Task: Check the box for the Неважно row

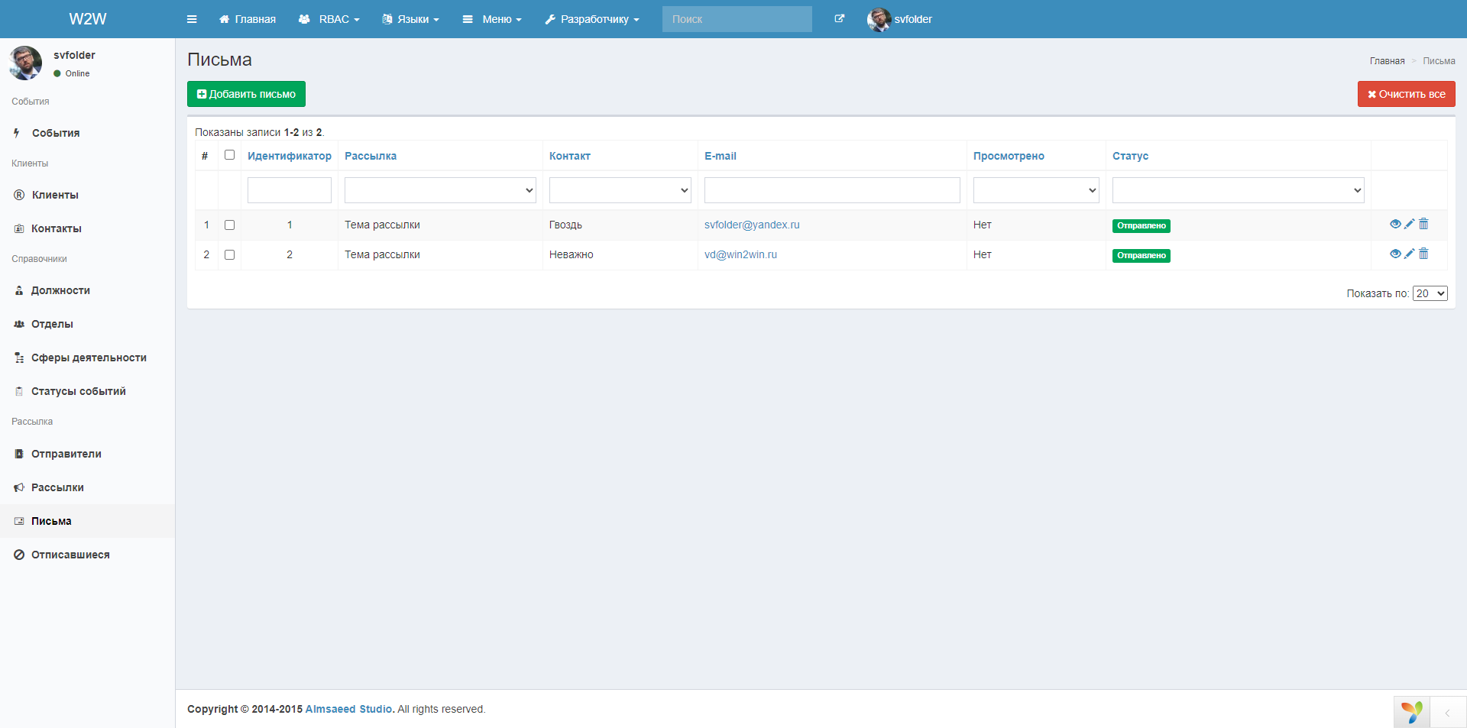Action: click(229, 255)
